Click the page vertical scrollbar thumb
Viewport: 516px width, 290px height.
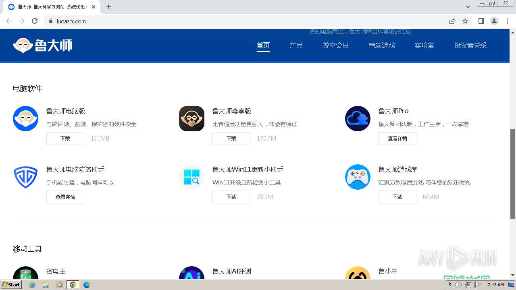[513, 174]
